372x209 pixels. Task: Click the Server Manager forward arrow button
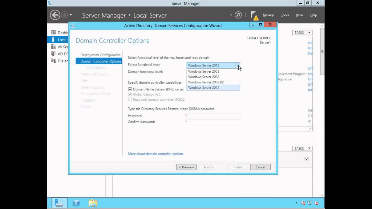[64, 15]
